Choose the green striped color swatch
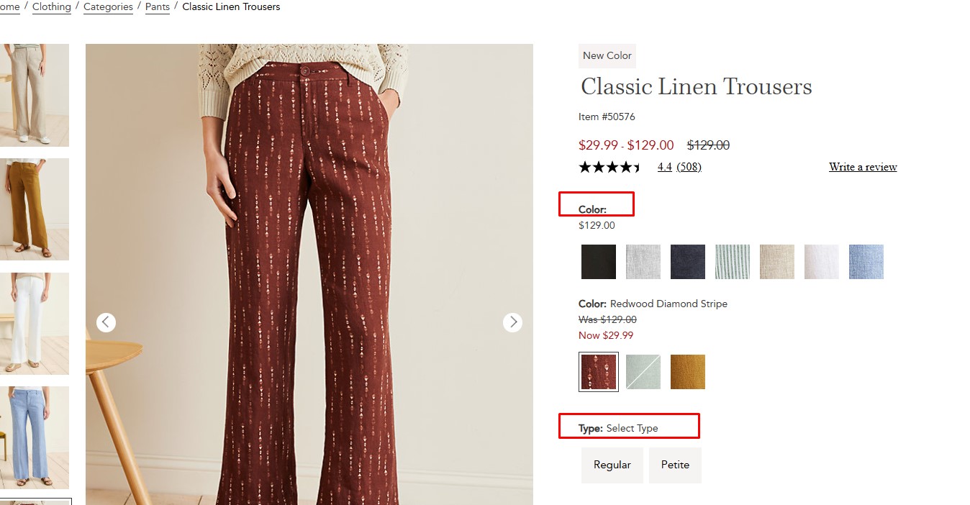970x505 pixels. pos(733,262)
